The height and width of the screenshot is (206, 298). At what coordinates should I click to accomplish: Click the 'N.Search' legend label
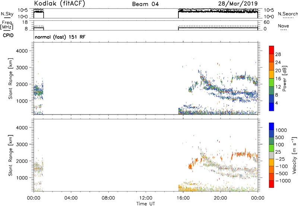[288, 14]
